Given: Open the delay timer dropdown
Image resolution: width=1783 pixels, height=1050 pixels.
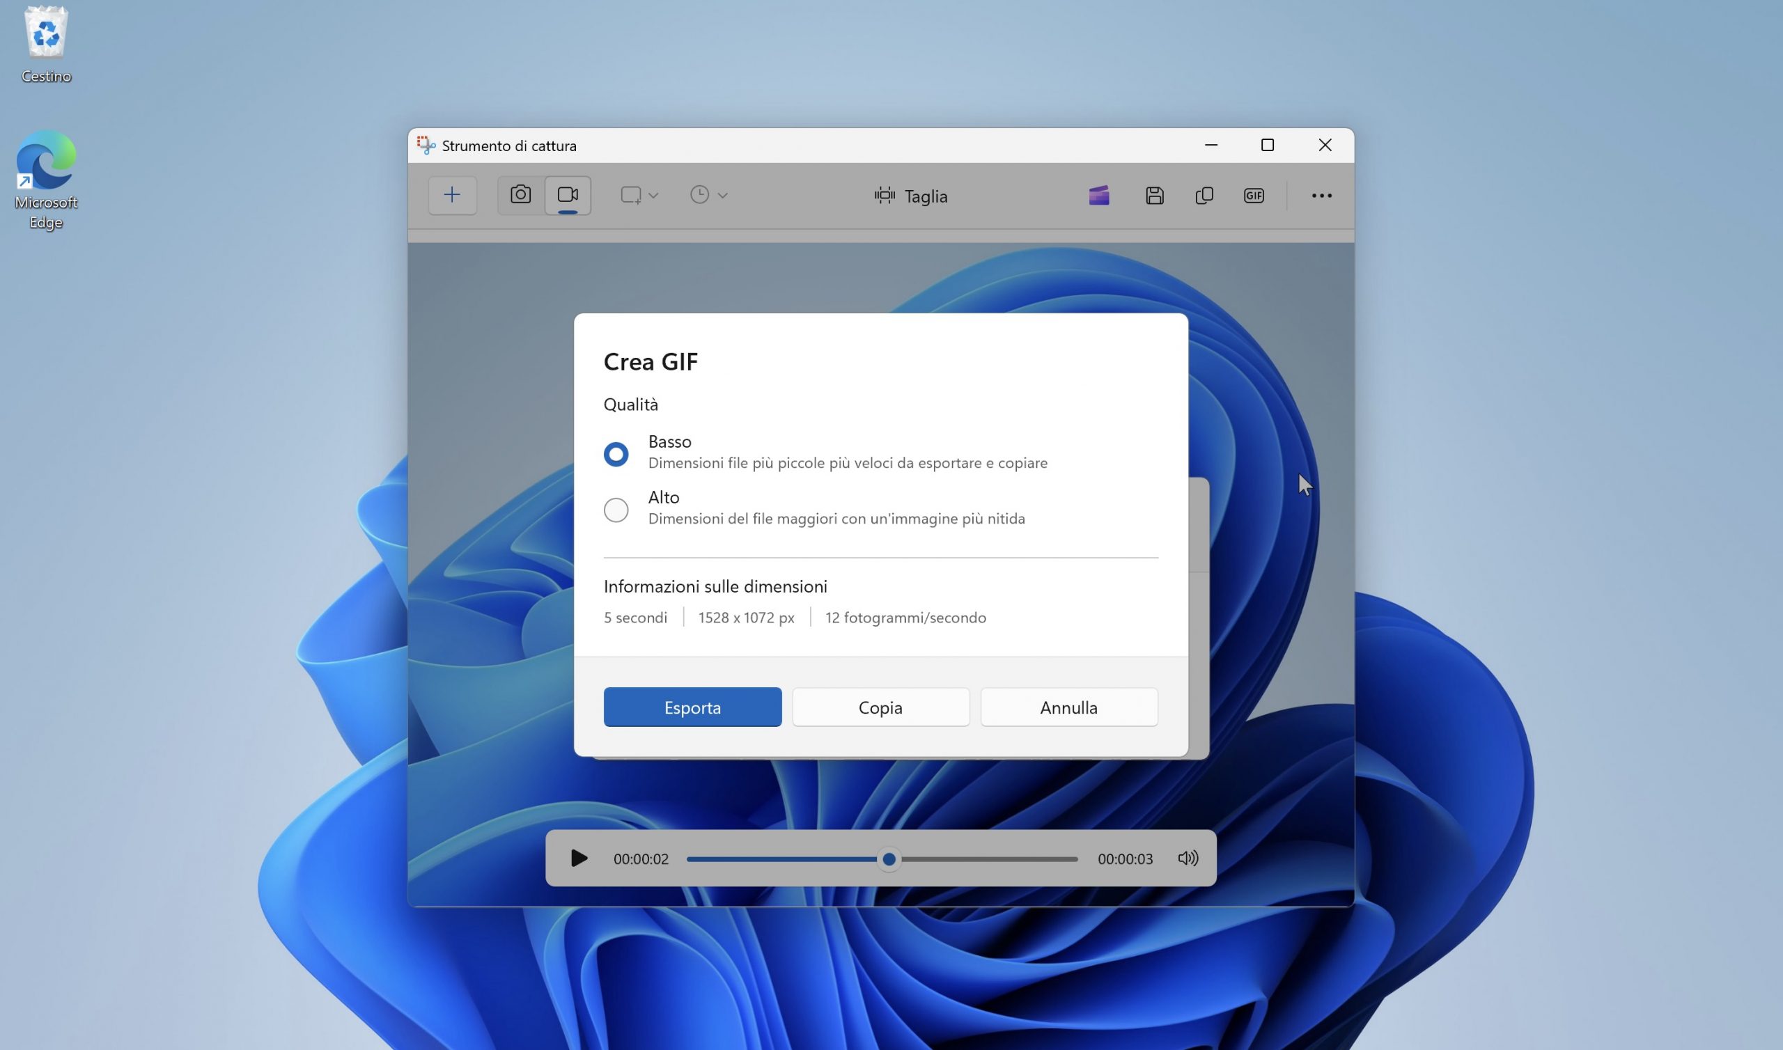Looking at the screenshot, I should [708, 195].
